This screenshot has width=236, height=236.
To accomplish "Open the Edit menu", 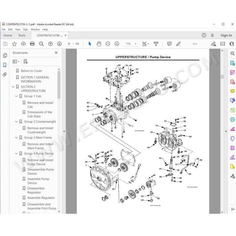I will point(10,29).
